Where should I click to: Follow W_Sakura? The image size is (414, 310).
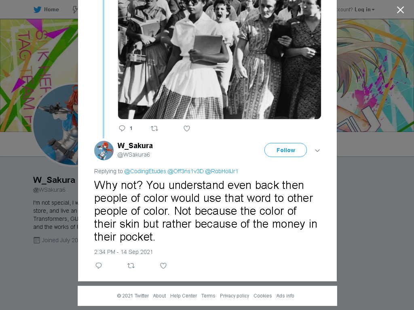point(285,150)
